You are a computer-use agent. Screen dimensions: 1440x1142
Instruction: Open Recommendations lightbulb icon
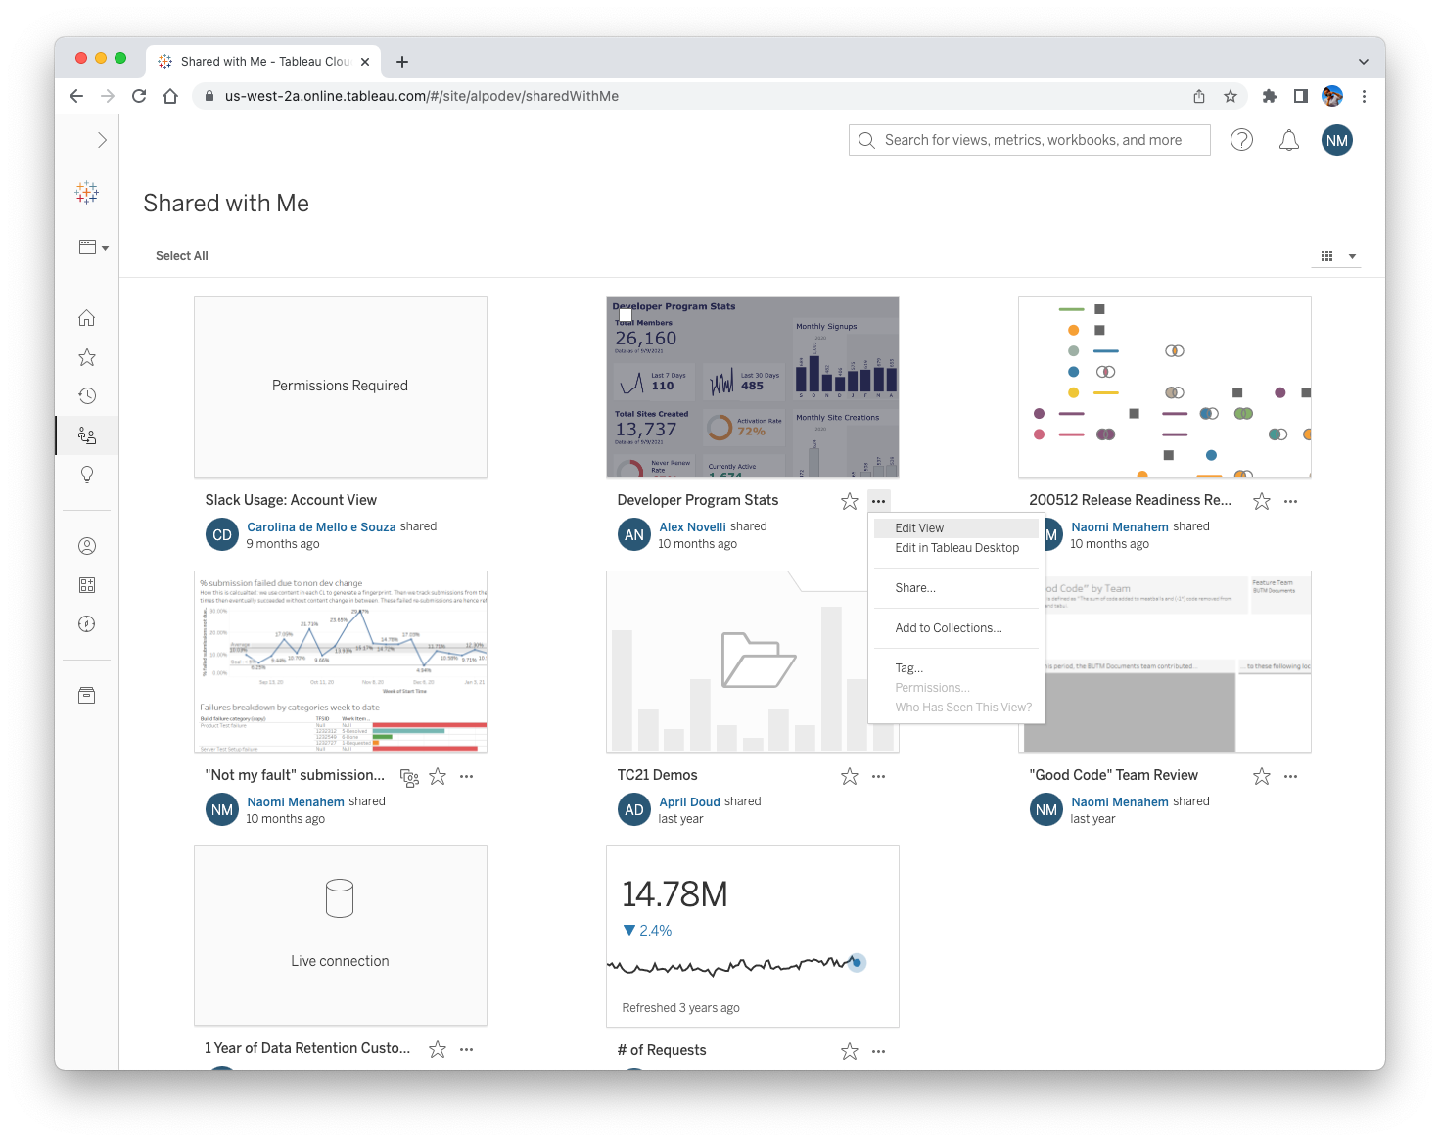(x=87, y=475)
